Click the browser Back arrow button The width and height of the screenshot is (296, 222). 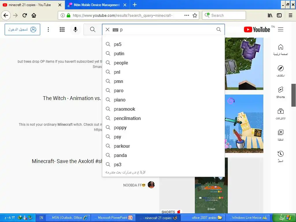coord(6,15)
